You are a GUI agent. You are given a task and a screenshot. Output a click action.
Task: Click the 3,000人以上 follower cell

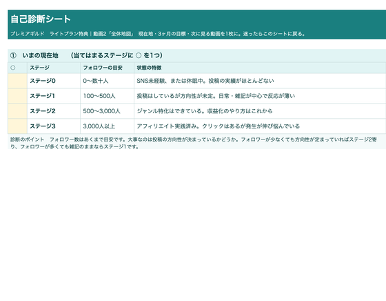tap(107, 126)
